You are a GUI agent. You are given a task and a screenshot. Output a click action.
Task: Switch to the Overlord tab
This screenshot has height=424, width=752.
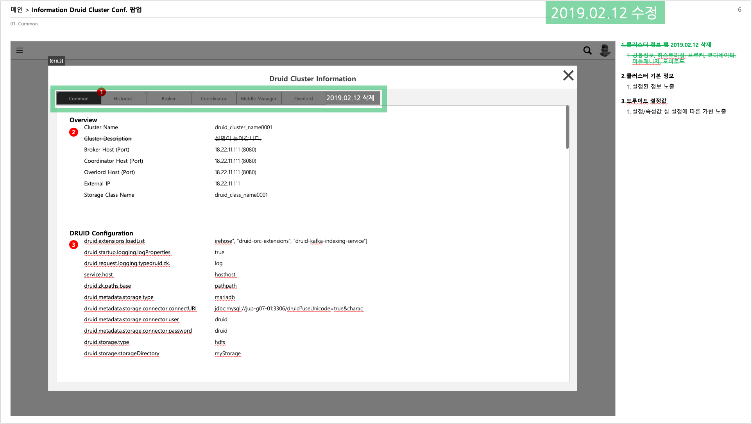(x=303, y=98)
